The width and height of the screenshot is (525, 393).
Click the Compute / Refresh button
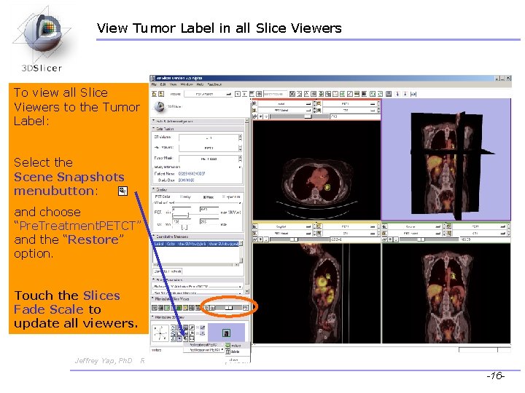[168, 271]
